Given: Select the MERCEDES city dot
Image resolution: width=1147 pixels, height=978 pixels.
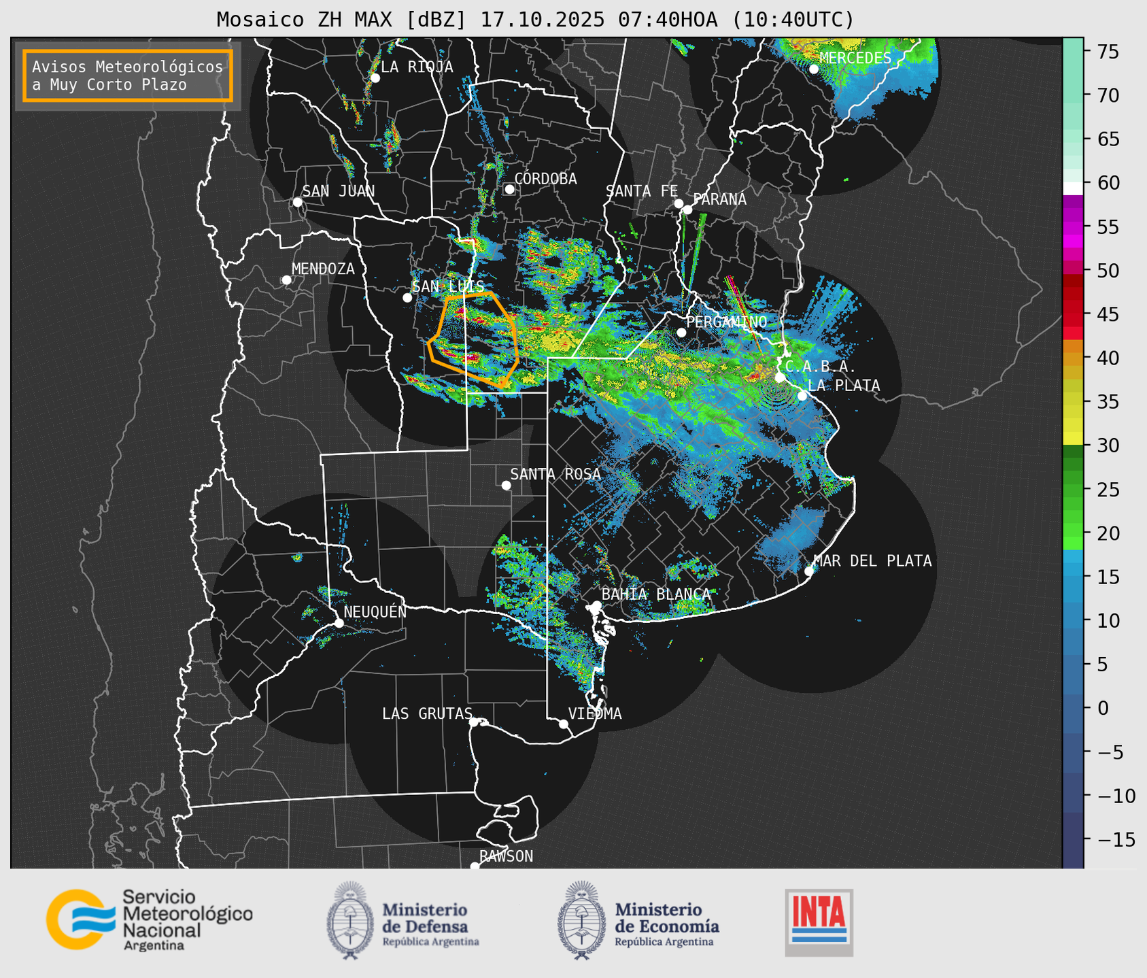Looking at the screenshot, I should tap(814, 69).
